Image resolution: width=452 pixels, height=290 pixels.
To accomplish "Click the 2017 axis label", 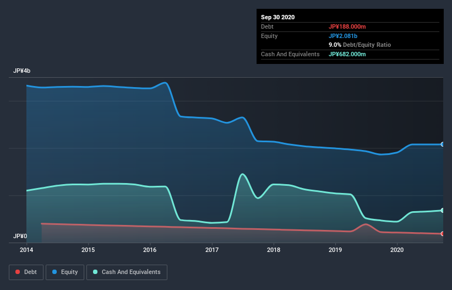I will [x=212, y=250].
